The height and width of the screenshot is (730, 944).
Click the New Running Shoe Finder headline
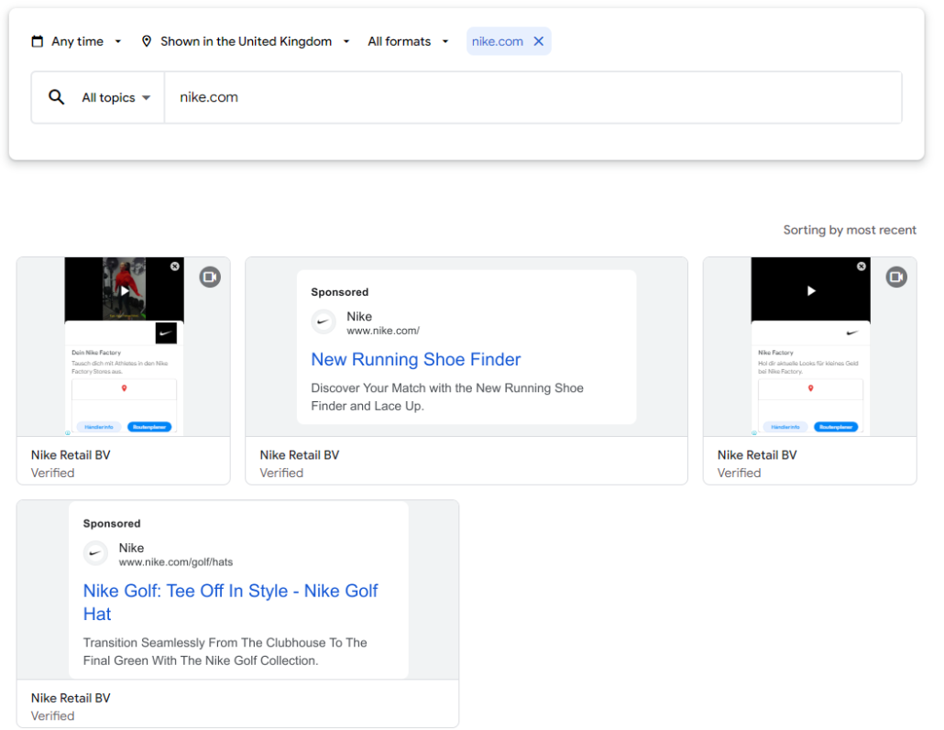(415, 359)
